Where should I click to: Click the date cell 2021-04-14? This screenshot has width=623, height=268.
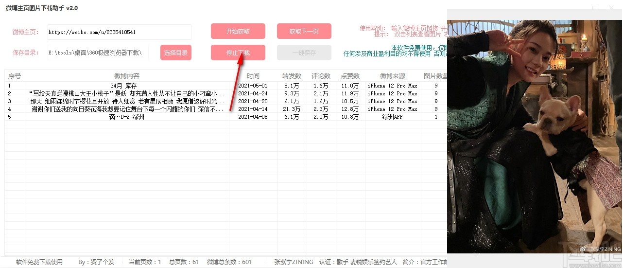click(x=253, y=109)
